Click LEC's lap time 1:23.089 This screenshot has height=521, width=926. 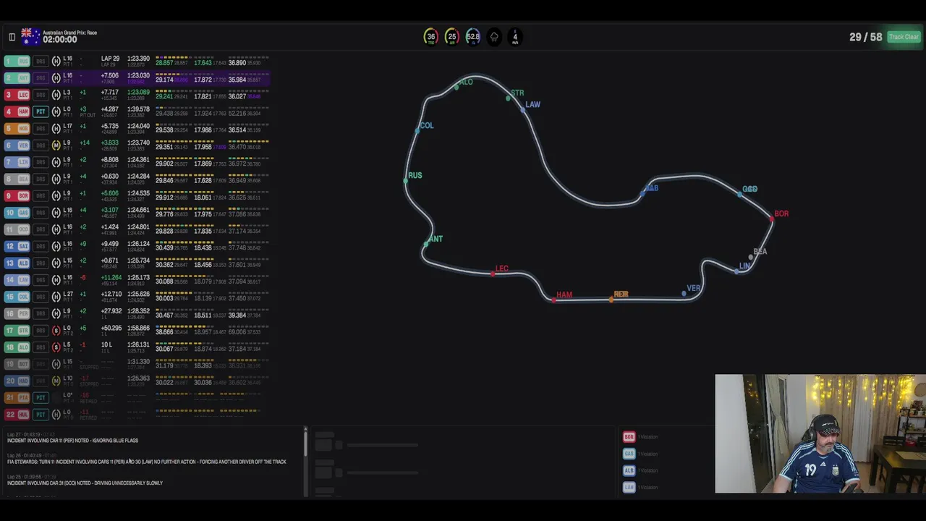pyautogui.click(x=138, y=93)
